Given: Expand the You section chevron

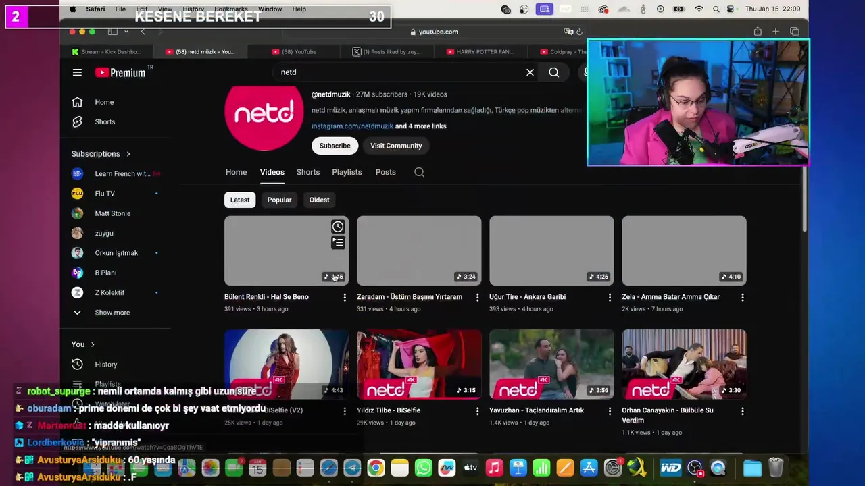Looking at the screenshot, I should pyautogui.click(x=93, y=344).
